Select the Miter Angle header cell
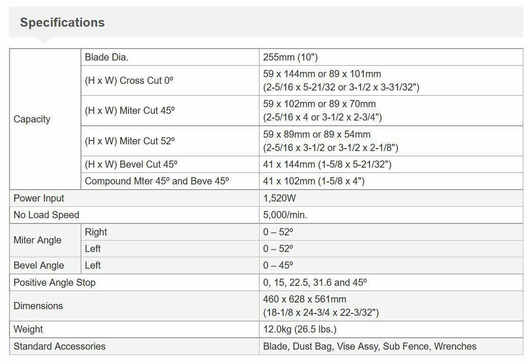The width and height of the screenshot is (529, 363). point(45,240)
